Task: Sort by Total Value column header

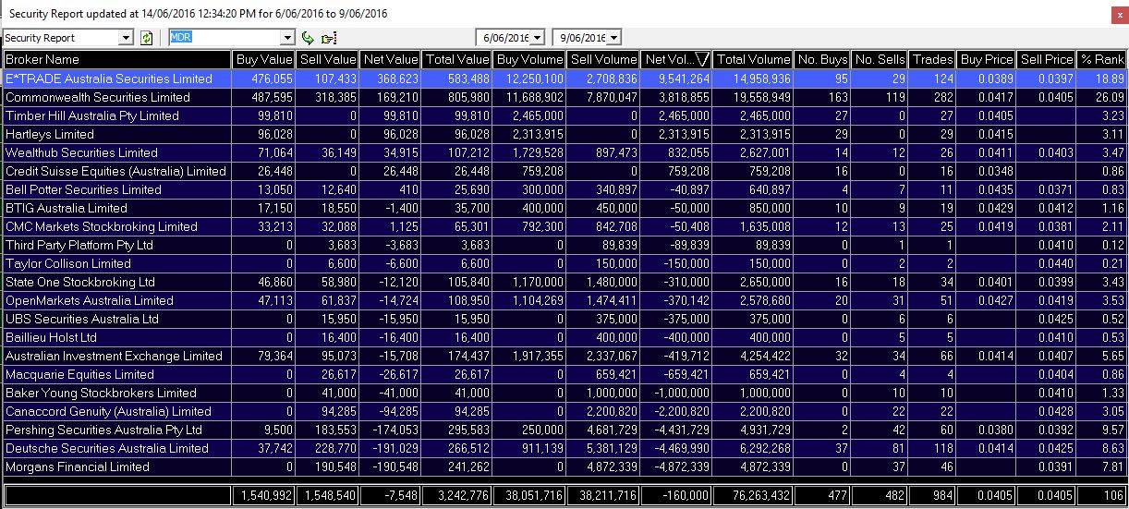Action: tap(456, 59)
